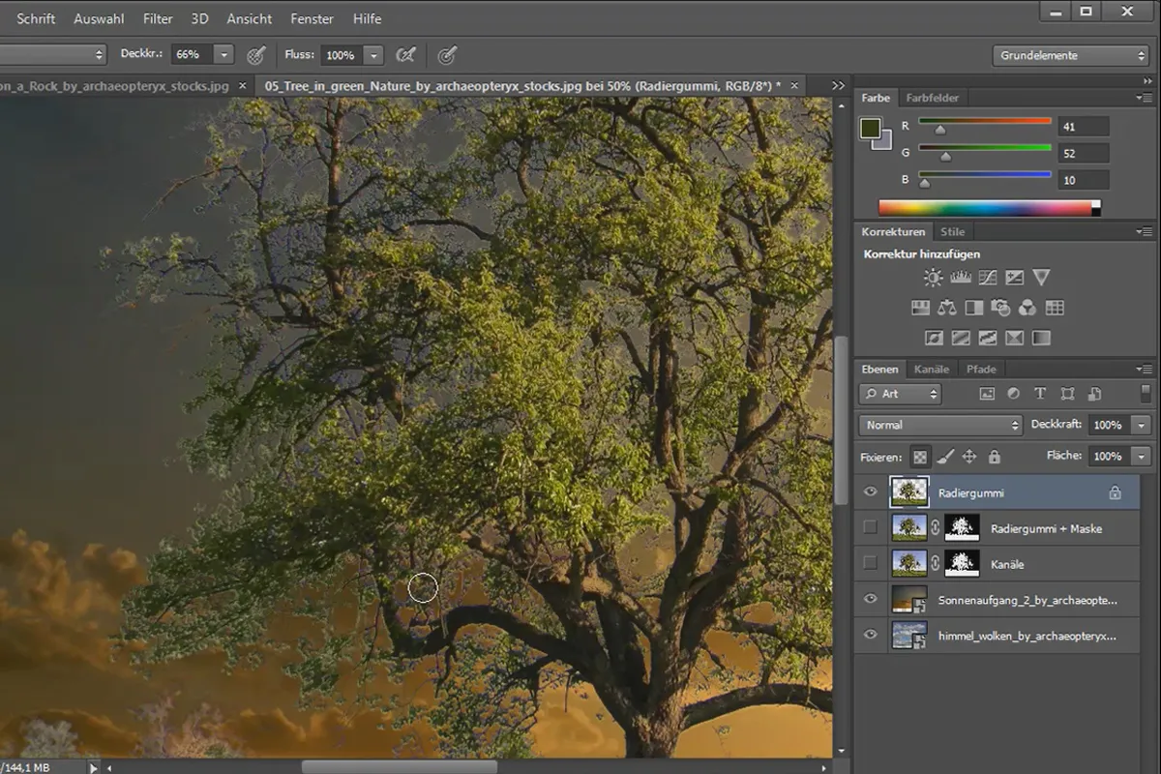The image size is (1161, 774).
Task: Click the lock position icon in Fixieren
Action: pyautogui.click(x=969, y=457)
